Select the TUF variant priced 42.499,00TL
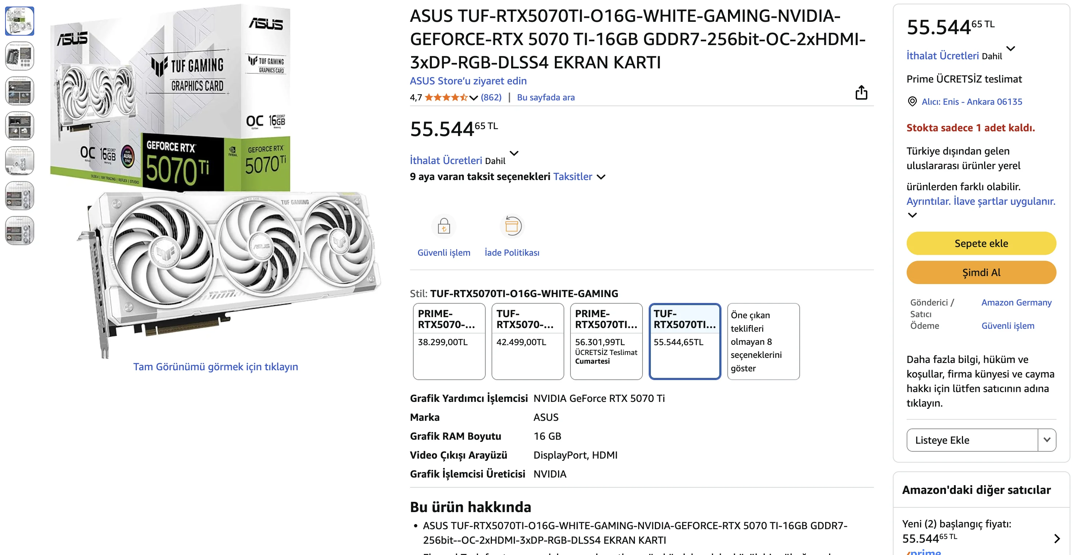The width and height of the screenshot is (1082, 555). tap(528, 341)
